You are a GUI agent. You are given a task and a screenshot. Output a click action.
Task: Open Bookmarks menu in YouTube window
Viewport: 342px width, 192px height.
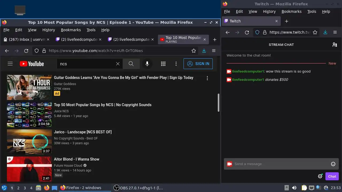tap(71, 30)
